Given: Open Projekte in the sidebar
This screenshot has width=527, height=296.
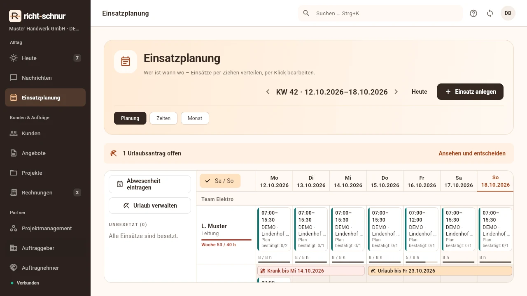Looking at the screenshot, I should [45, 173].
